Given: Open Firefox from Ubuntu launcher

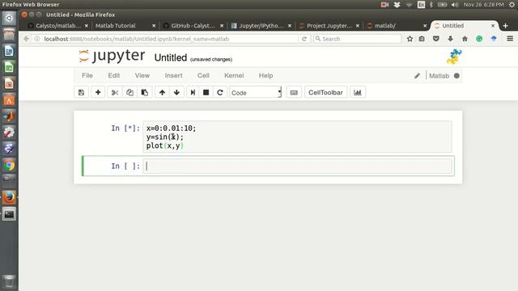Looking at the screenshot, I should click(x=9, y=197).
